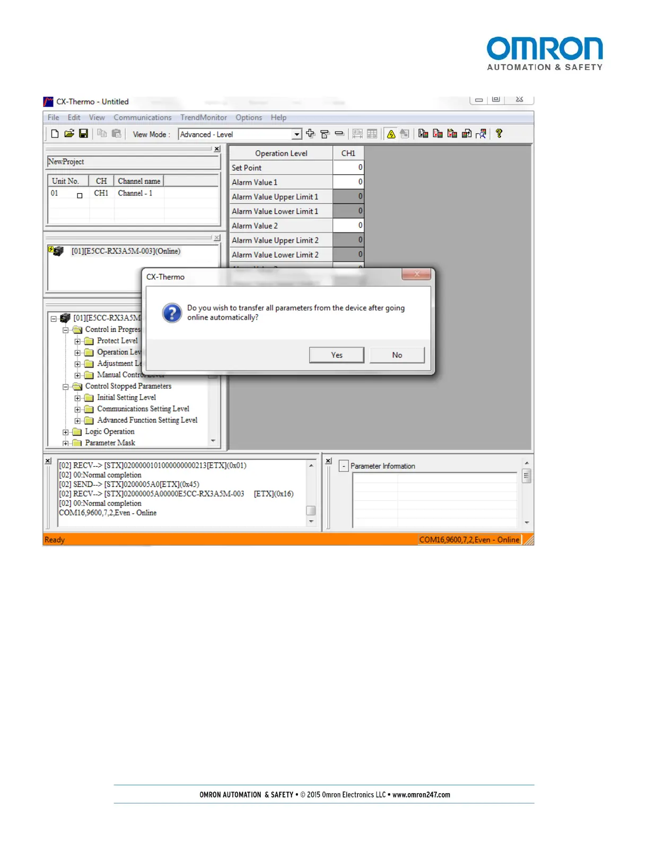
Task: Click the yellow warning triangle toolbar icon
Action: coord(391,134)
